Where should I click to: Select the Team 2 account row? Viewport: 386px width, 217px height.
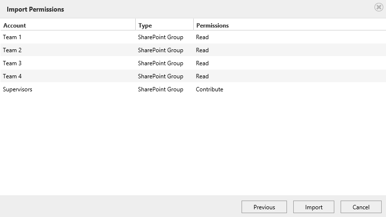pos(193,50)
